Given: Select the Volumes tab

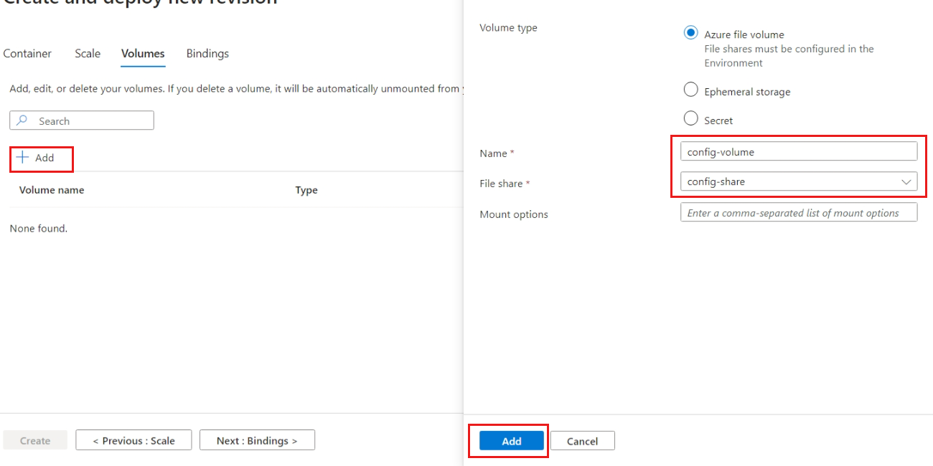Looking at the screenshot, I should 142,53.
